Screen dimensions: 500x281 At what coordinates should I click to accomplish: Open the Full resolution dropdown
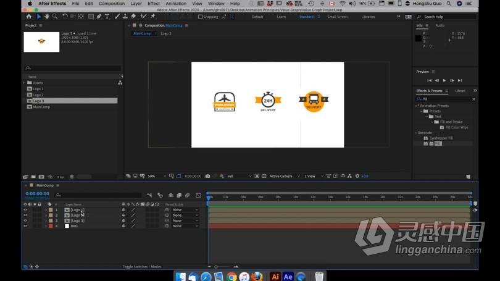point(239,176)
